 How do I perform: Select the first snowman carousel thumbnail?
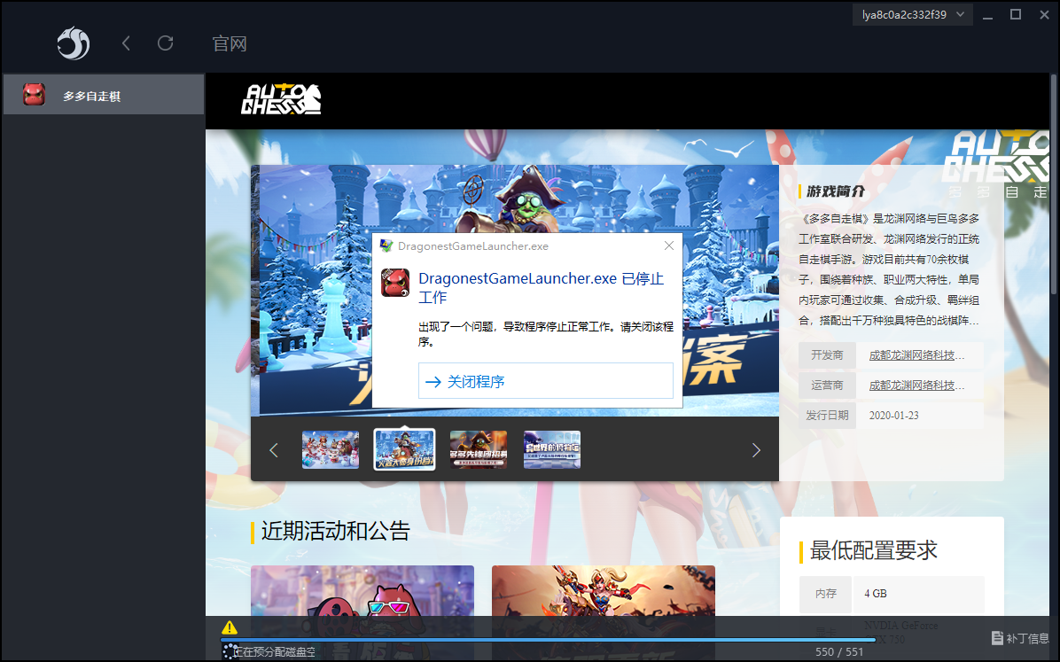coord(331,449)
